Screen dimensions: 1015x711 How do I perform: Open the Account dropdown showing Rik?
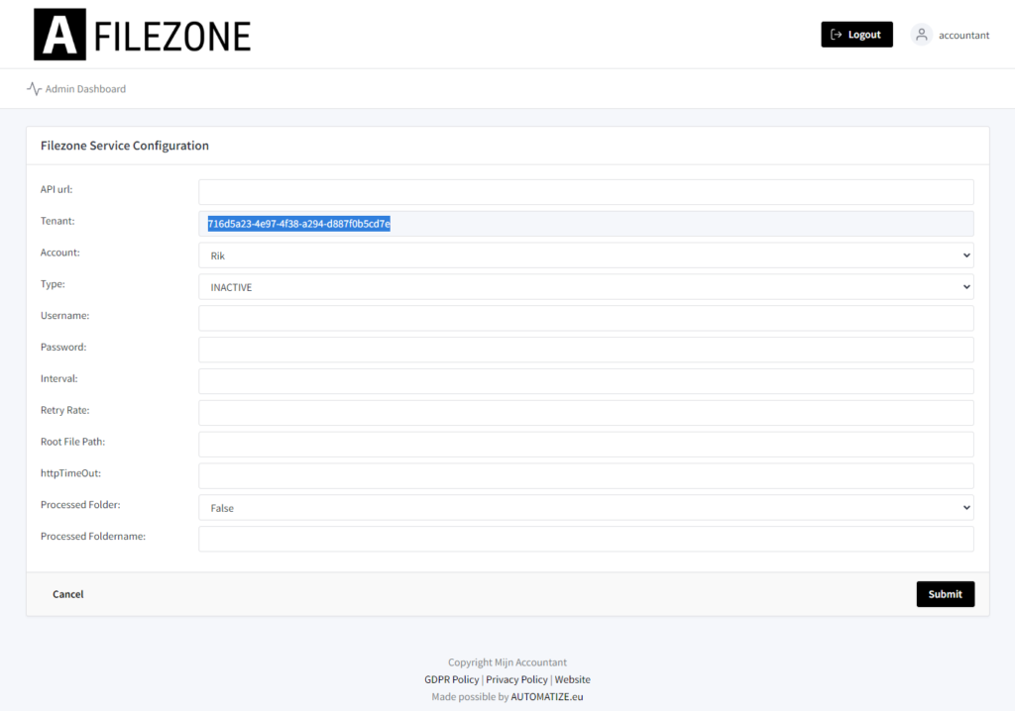pyautogui.click(x=586, y=255)
